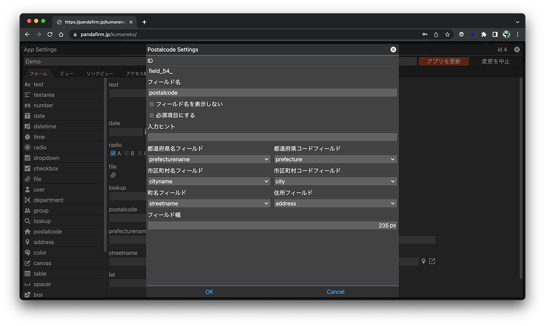Open the address field dropdown

point(335,203)
